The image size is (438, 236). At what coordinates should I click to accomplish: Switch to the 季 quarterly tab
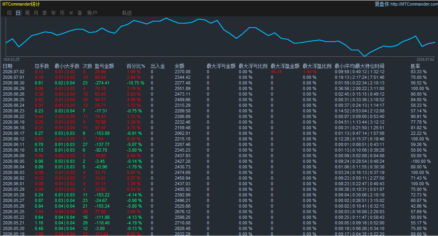point(45,13)
